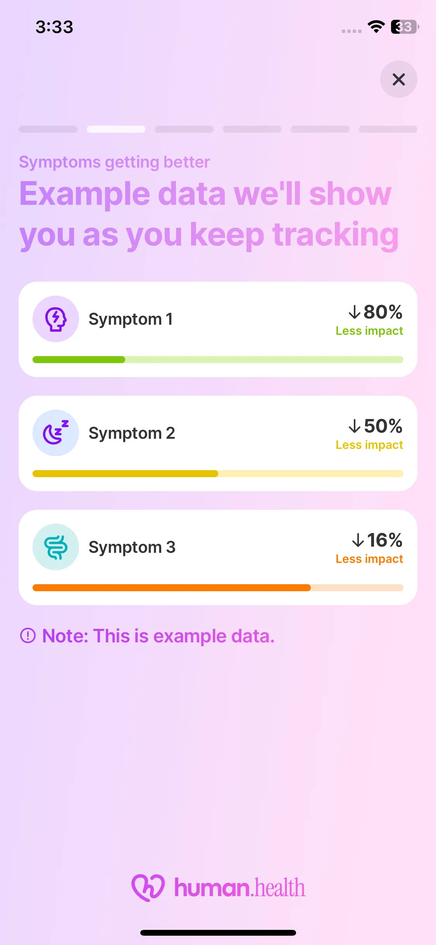Screen dimensions: 436x945
Task: Tap the Symptom 3 intestine icon
Action: 56,547
